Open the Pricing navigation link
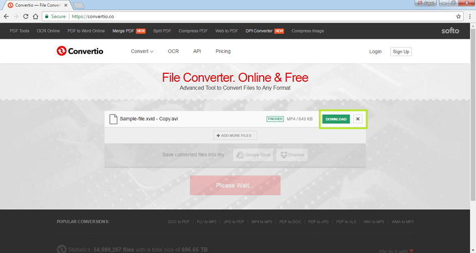 223,51
